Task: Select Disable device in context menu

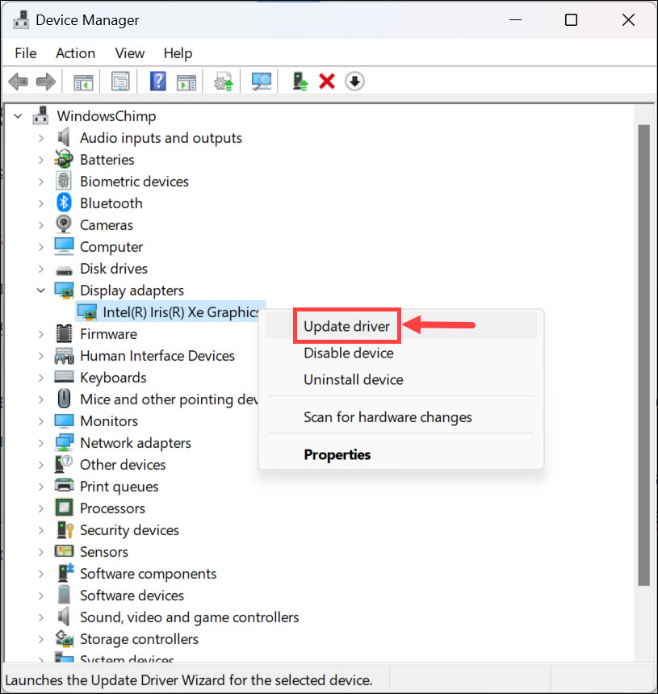Action: coord(348,353)
